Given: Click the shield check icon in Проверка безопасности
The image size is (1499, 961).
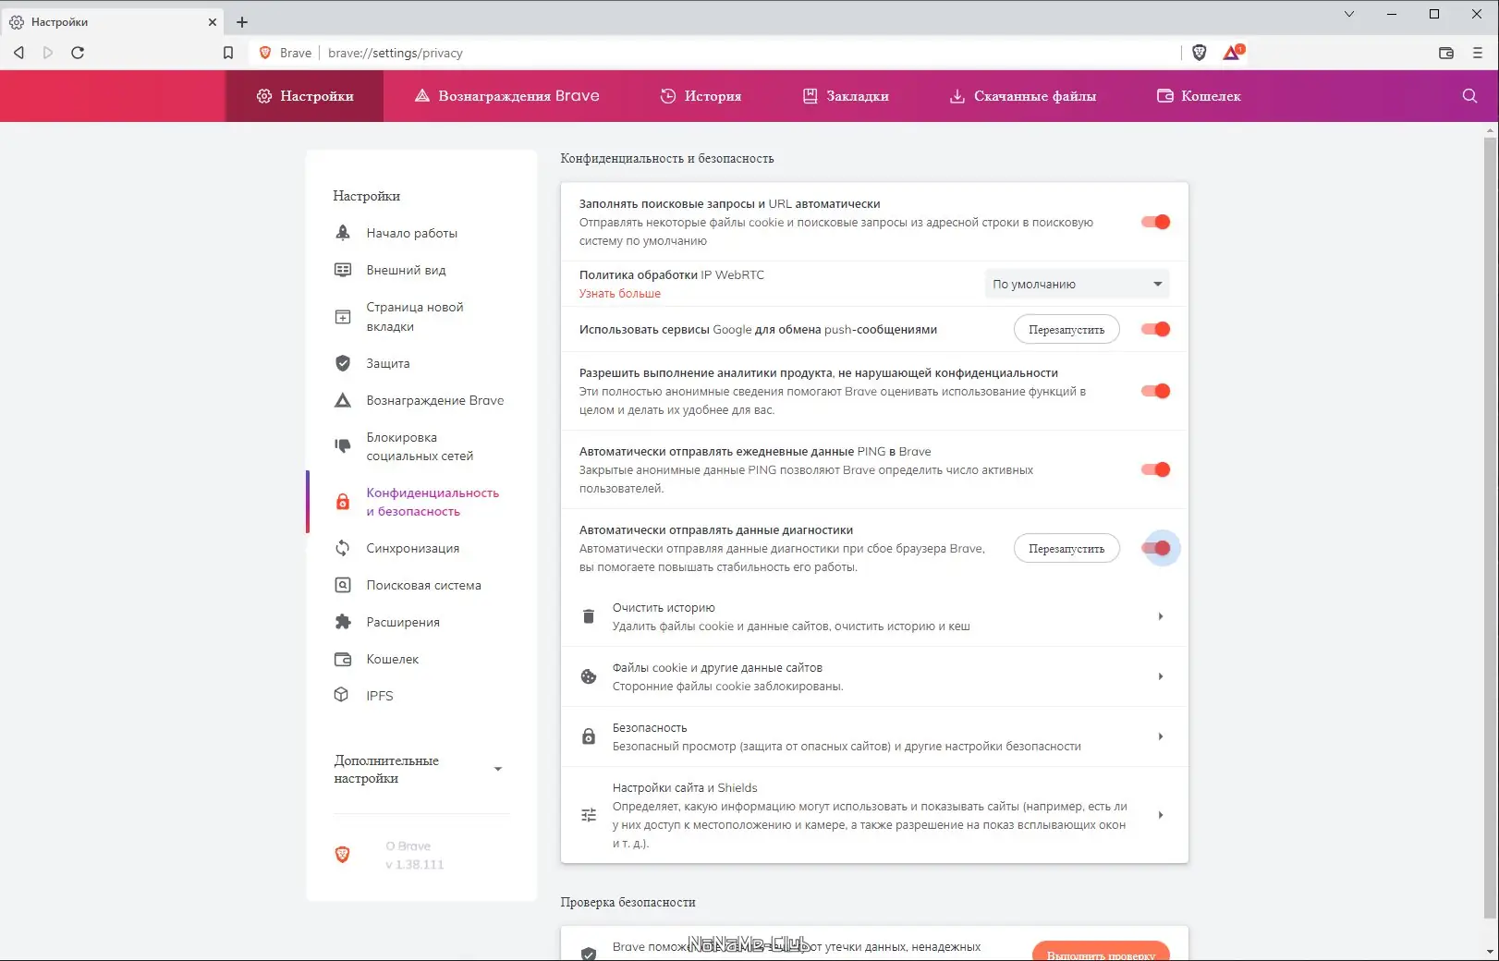Looking at the screenshot, I should click(589, 953).
